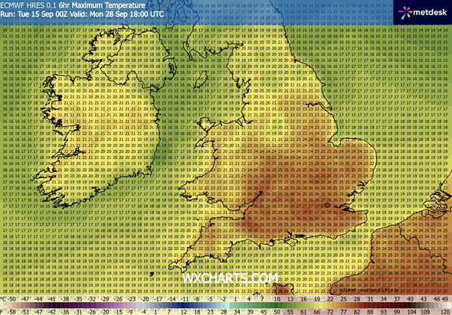Screen dimensions: 452x315
Task: Click the Isle of Man outline
Action: [201, 80]
